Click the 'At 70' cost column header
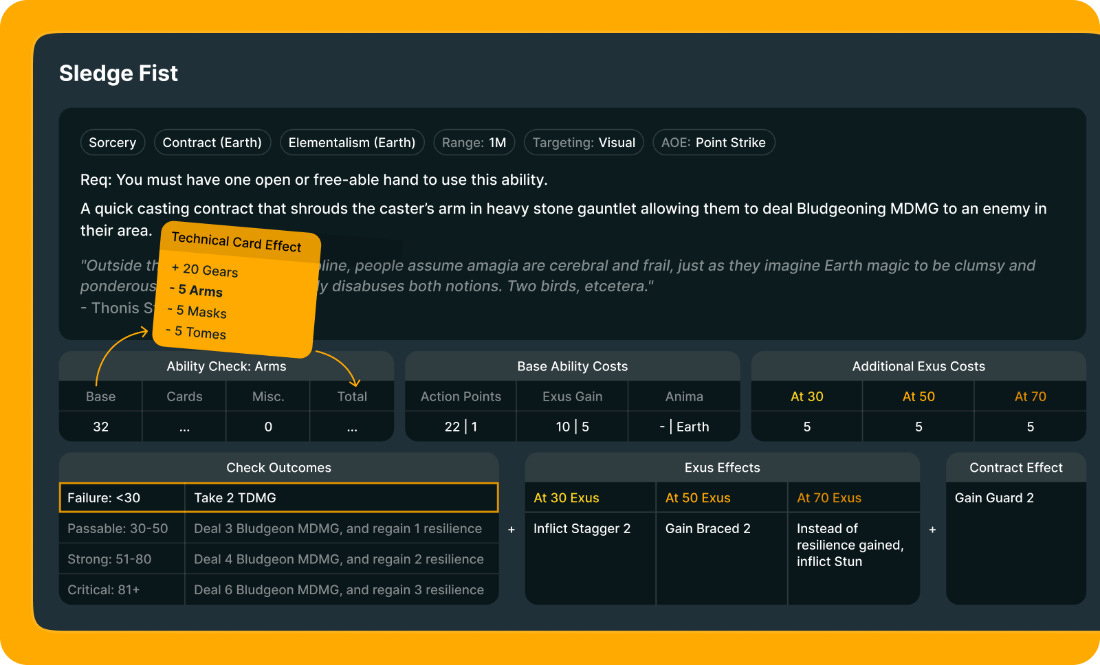This screenshot has width=1100, height=665. click(x=1031, y=396)
